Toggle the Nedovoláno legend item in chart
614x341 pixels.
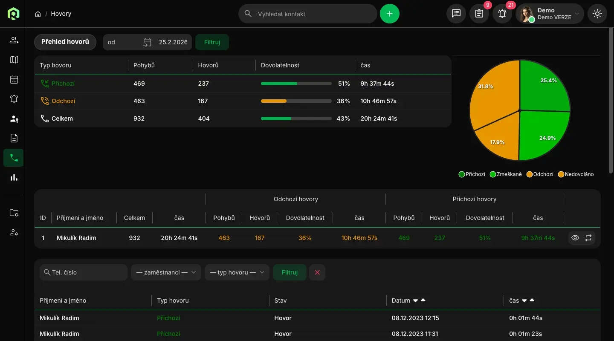(576, 174)
